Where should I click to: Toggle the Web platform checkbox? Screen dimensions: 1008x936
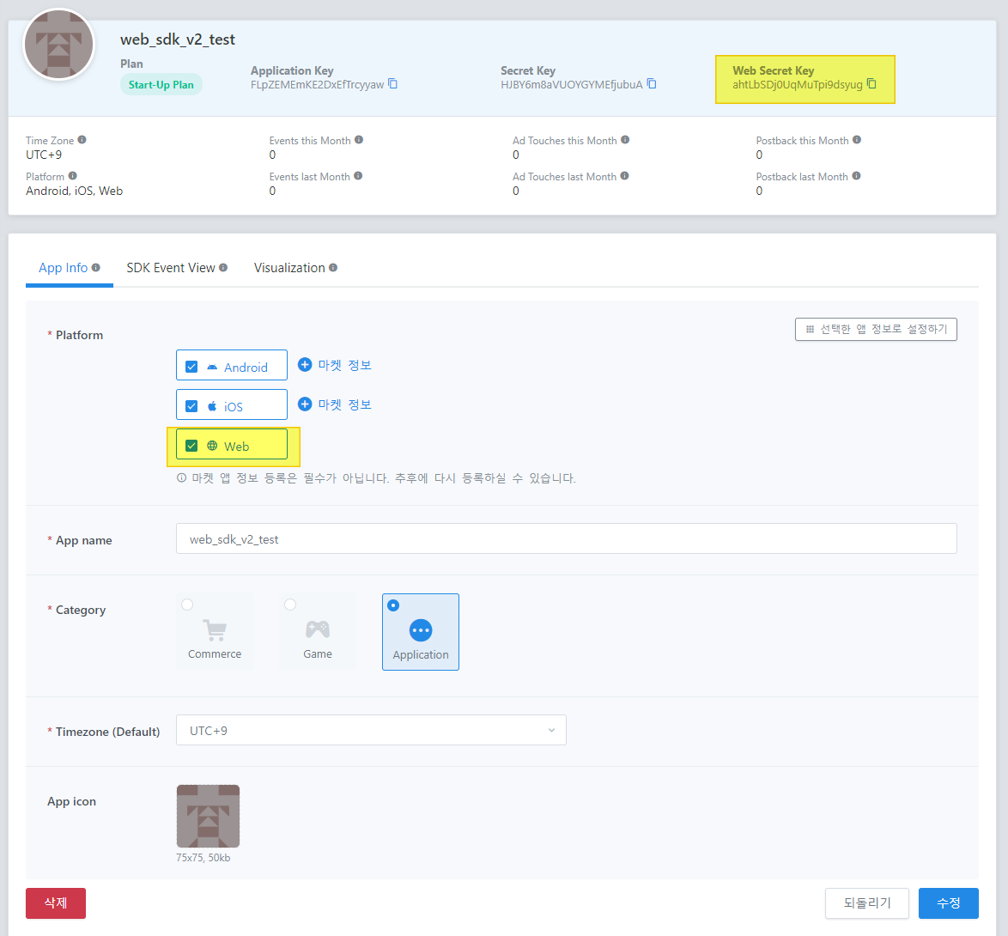click(x=191, y=446)
